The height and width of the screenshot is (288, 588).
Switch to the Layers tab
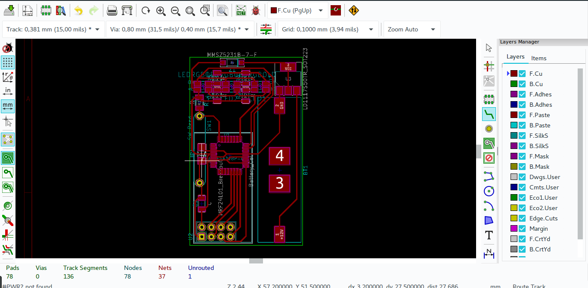515,57
